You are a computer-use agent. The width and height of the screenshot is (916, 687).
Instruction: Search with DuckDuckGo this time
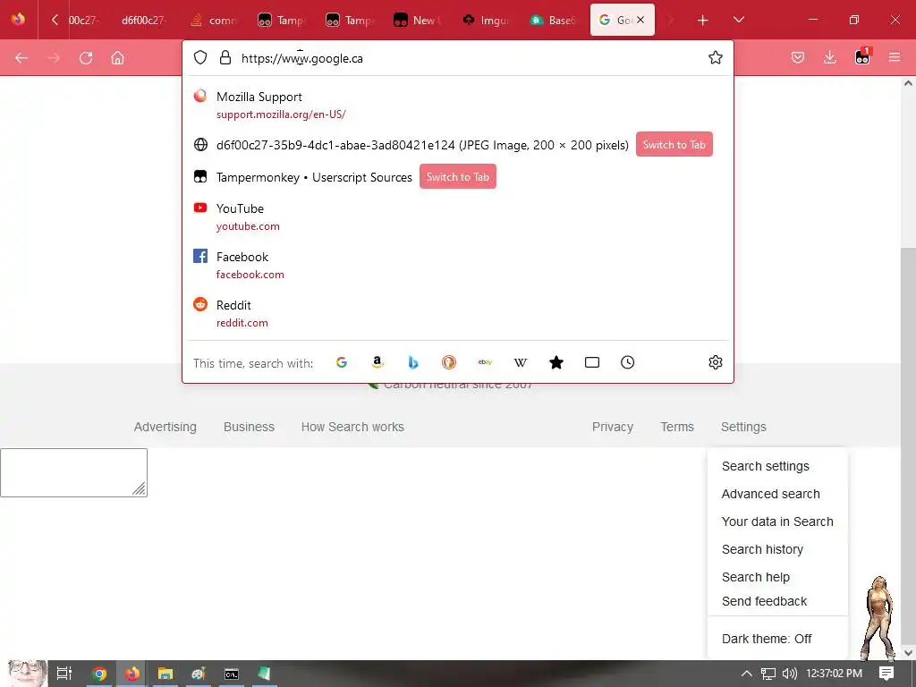449,362
